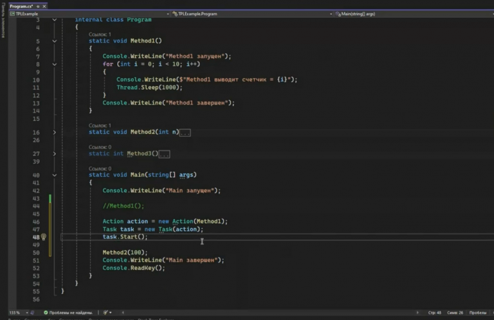Expand the collapsed Method3 body ellipsis
Viewport: 494px width, 320px height.
164,154
